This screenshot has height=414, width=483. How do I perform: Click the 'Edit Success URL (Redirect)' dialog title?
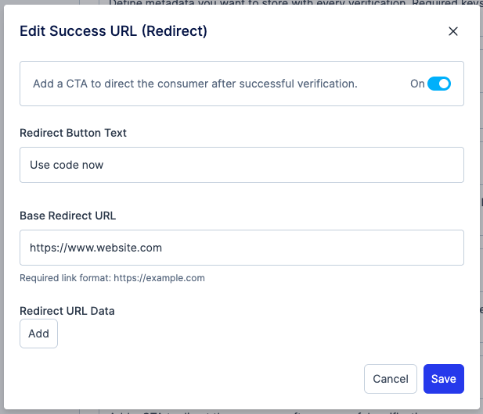click(x=114, y=31)
